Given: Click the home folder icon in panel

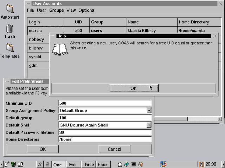Looking at the screenshot, I should point(120,164).
